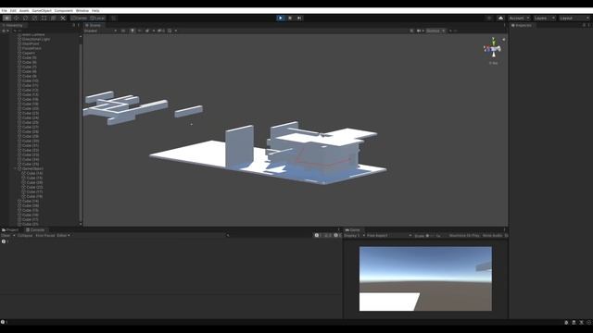Click the Step frame button
This screenshot has width=593, height=333.
(299, 18)
